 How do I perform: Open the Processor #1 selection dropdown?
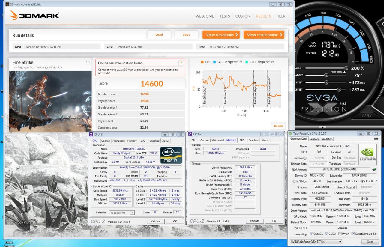pos(122,213)
